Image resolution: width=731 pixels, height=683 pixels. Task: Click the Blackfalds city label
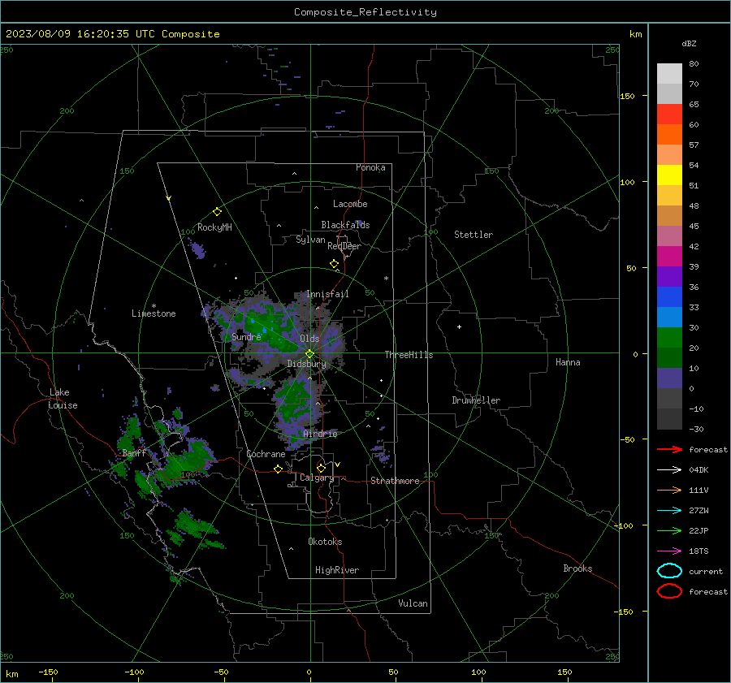tap(345, 225)
